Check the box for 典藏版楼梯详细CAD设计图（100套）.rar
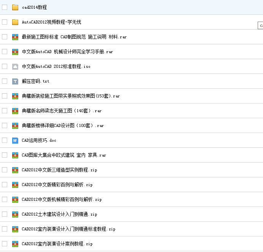The width and height of the screenshot is (263, 252). [5, 125]
